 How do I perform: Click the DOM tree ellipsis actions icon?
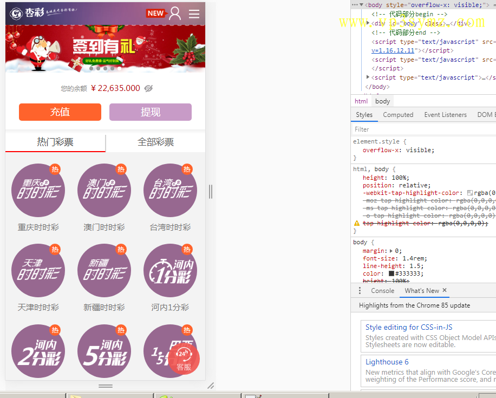point(355,5)
